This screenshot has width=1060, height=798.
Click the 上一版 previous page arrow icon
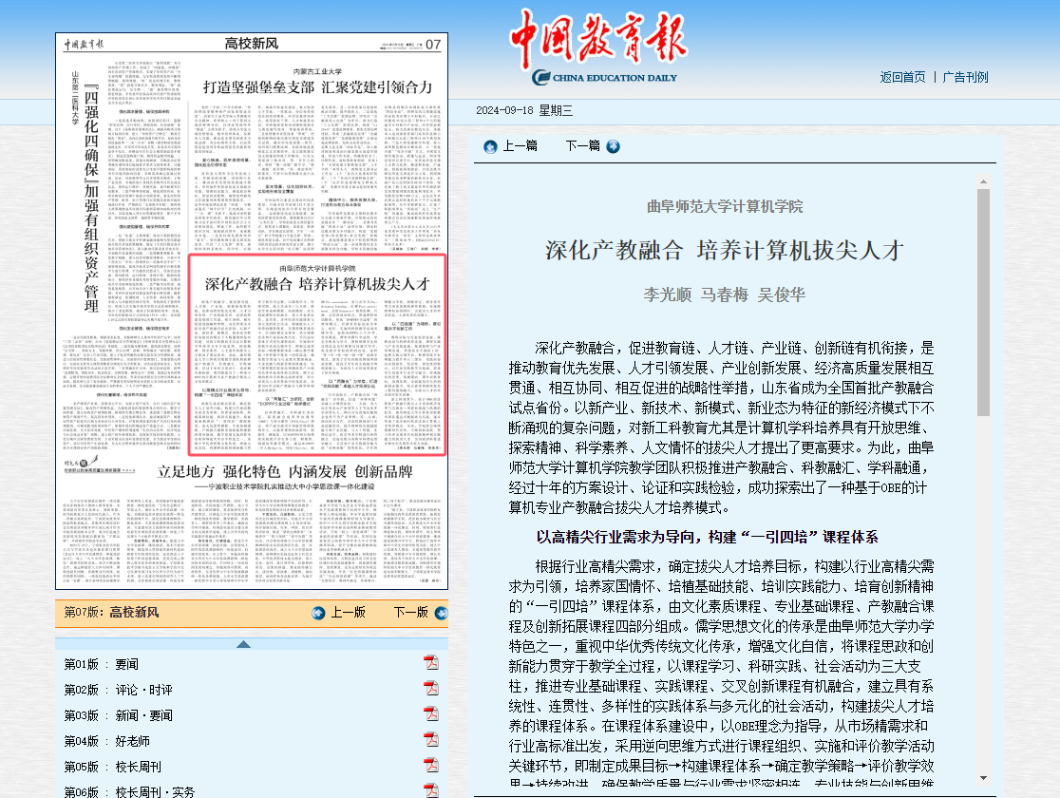pos(319,613)
